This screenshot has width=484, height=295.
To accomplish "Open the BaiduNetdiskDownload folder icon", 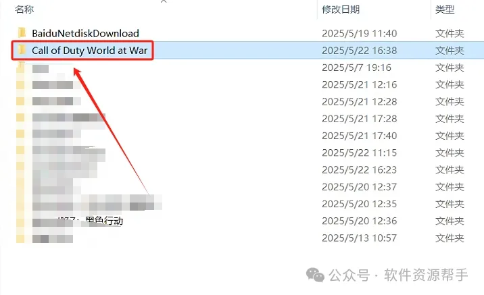I will click(22, 32).
